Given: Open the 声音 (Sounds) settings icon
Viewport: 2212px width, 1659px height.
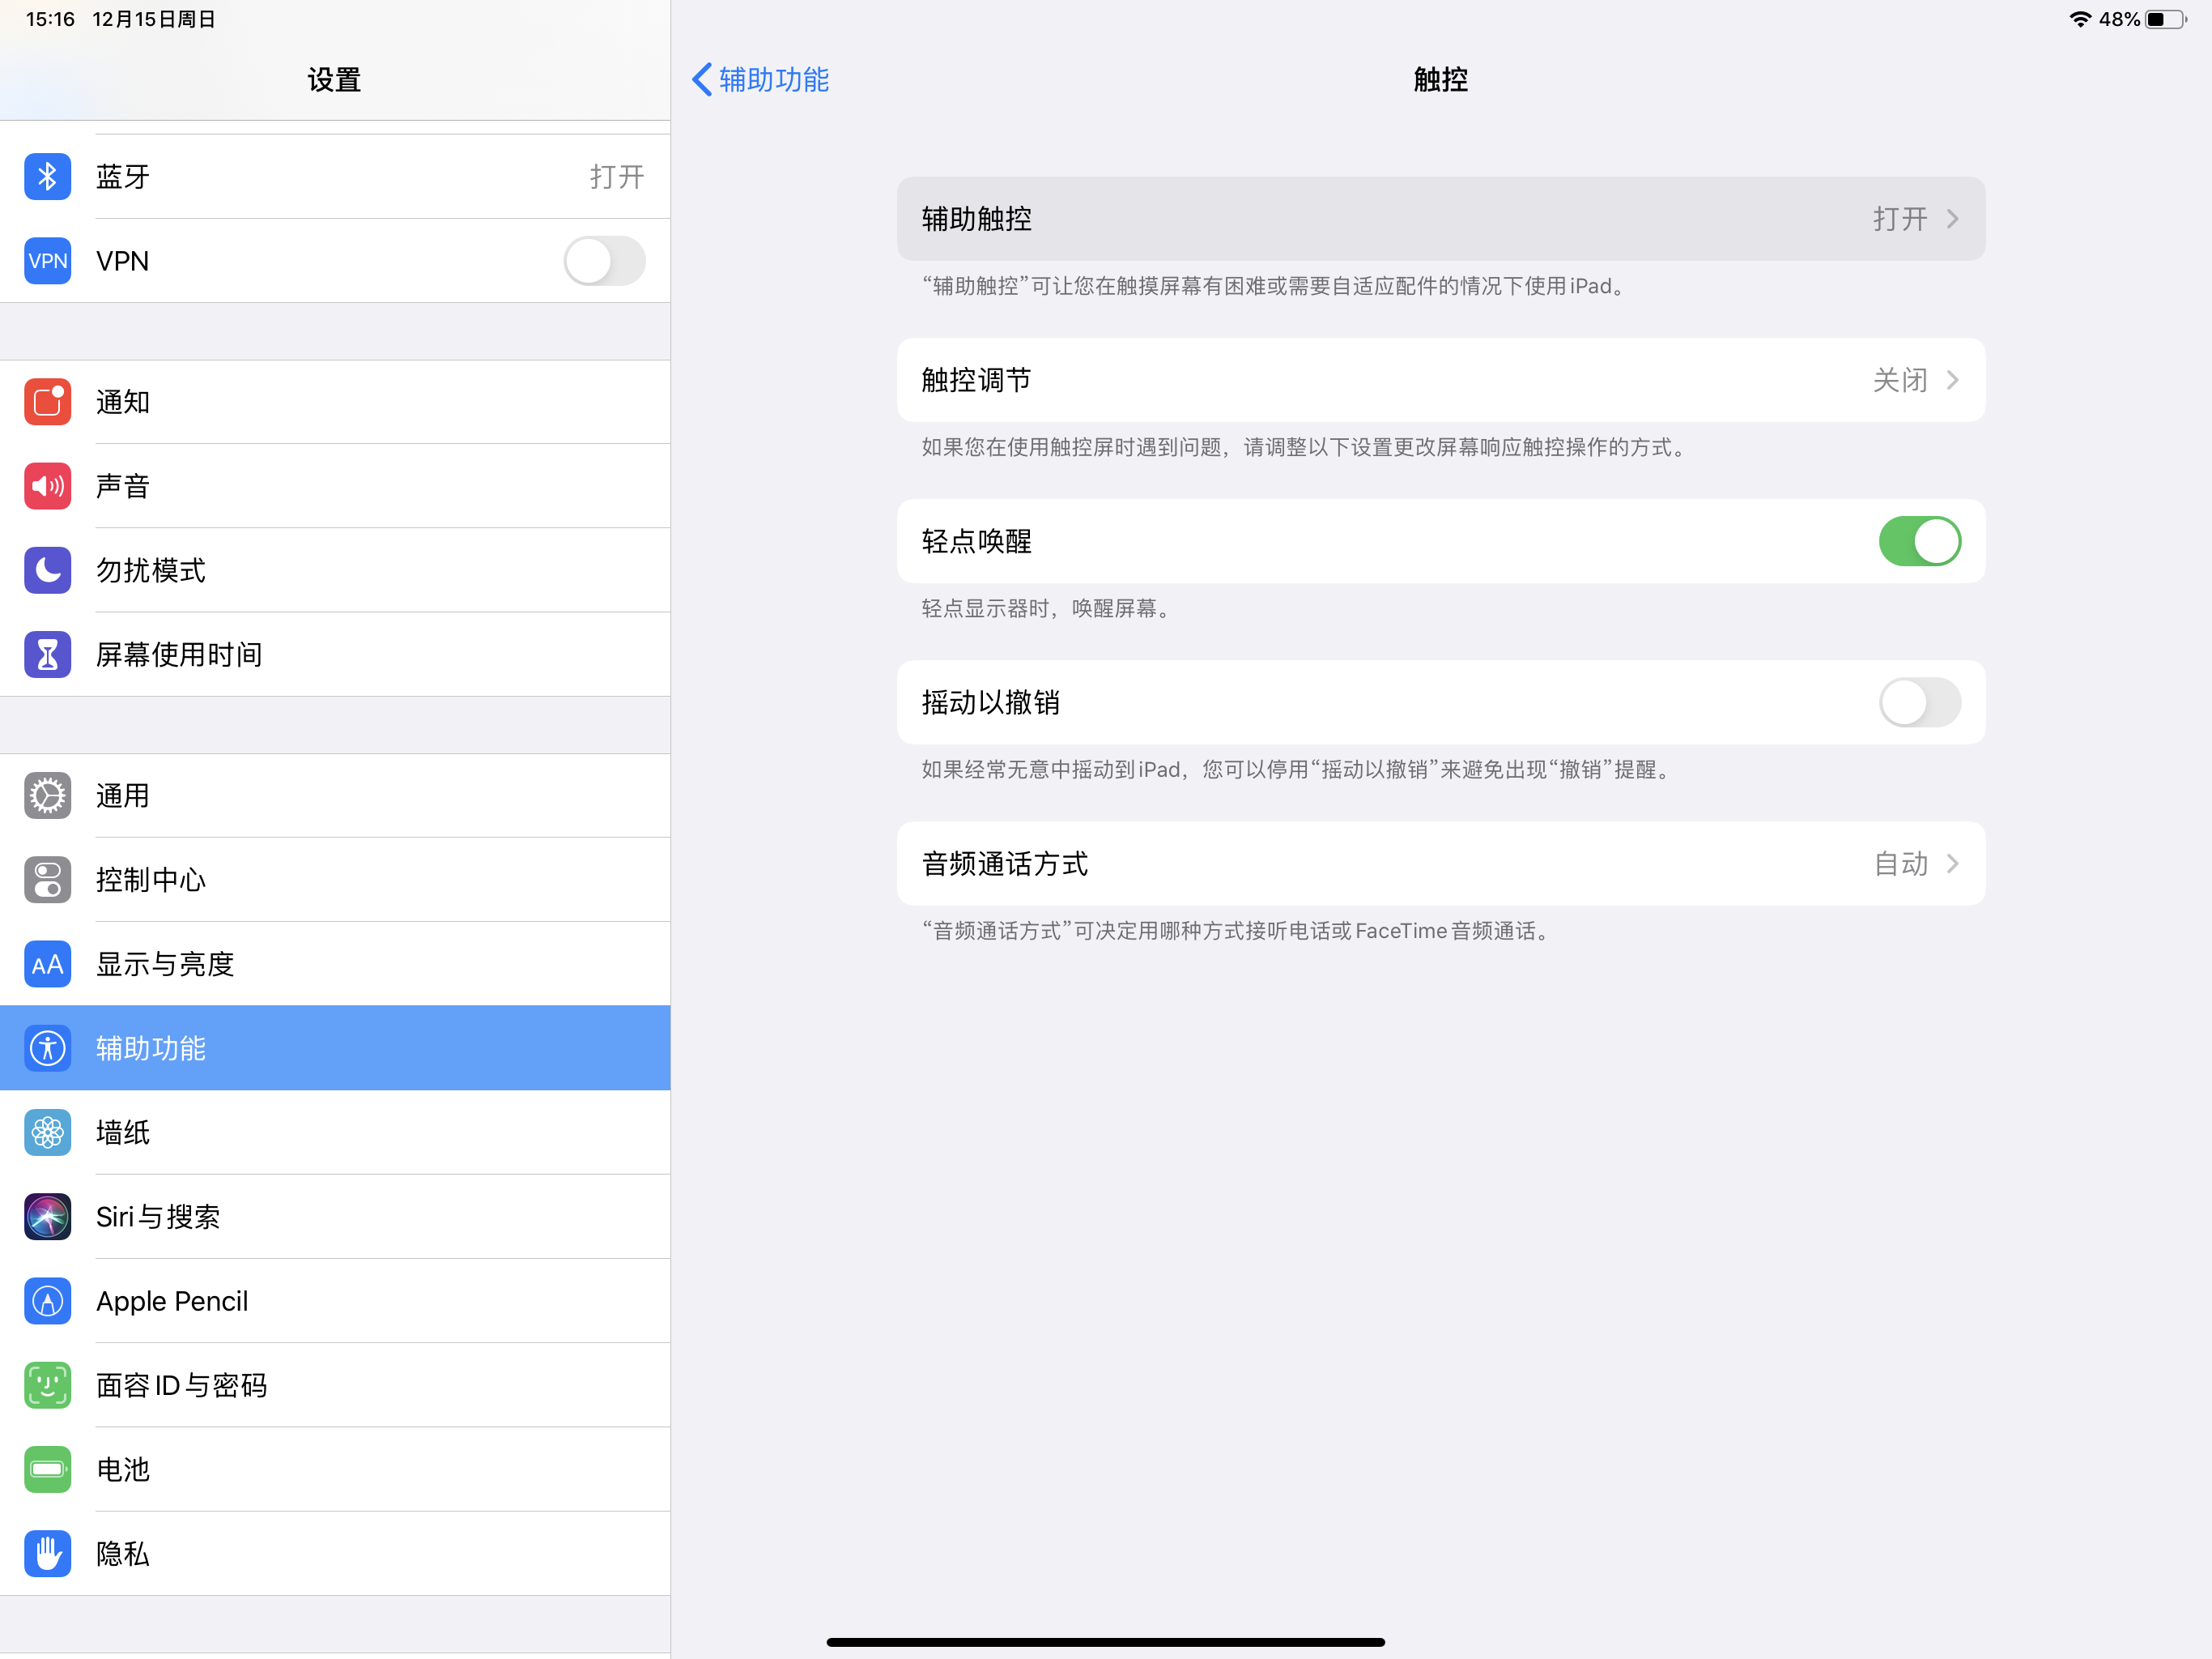Looking at the screenshot, I should tap(47, 486).
